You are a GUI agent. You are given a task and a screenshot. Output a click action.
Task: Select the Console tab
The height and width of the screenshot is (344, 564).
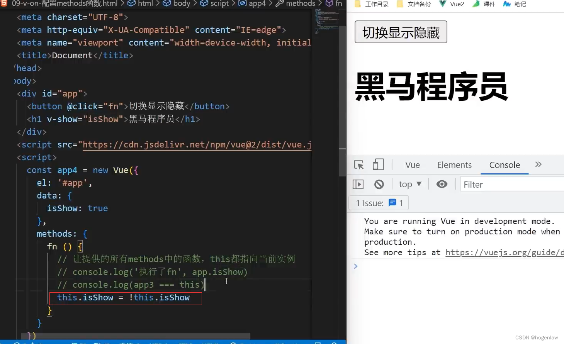(x=505, y=165)
